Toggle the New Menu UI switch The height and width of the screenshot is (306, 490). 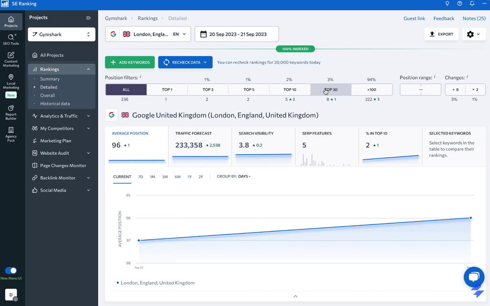(x=11, y=271)
